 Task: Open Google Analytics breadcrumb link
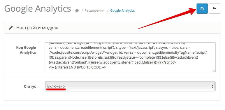click(x=122, y=10)
